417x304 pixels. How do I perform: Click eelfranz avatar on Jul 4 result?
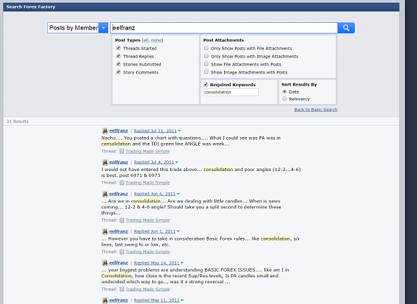(105, 162)
